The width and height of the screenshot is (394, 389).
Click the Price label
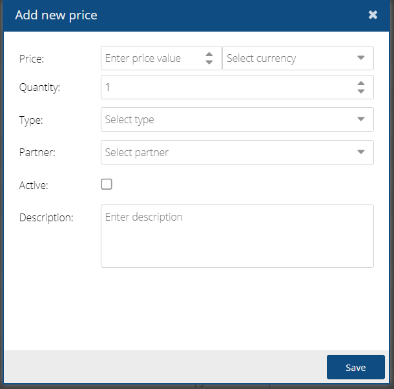pyautogui.click(x=31, y=59)
